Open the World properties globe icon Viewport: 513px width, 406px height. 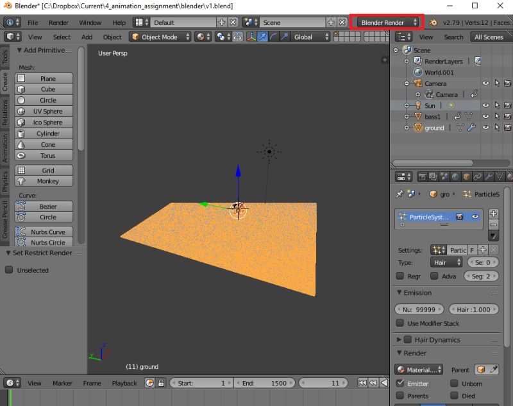[455, 177]
